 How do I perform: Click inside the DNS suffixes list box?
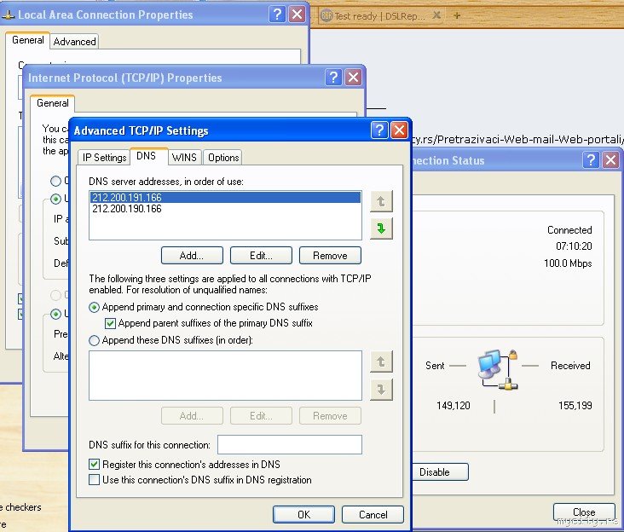(225, 375)
